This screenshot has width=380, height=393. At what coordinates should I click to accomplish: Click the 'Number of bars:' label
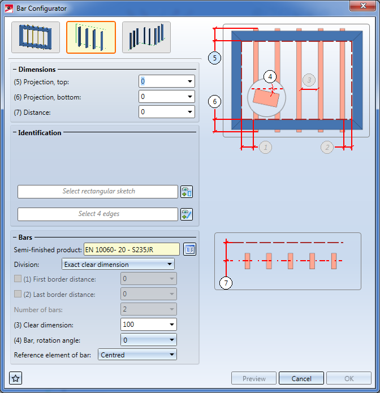pos(38,310)
